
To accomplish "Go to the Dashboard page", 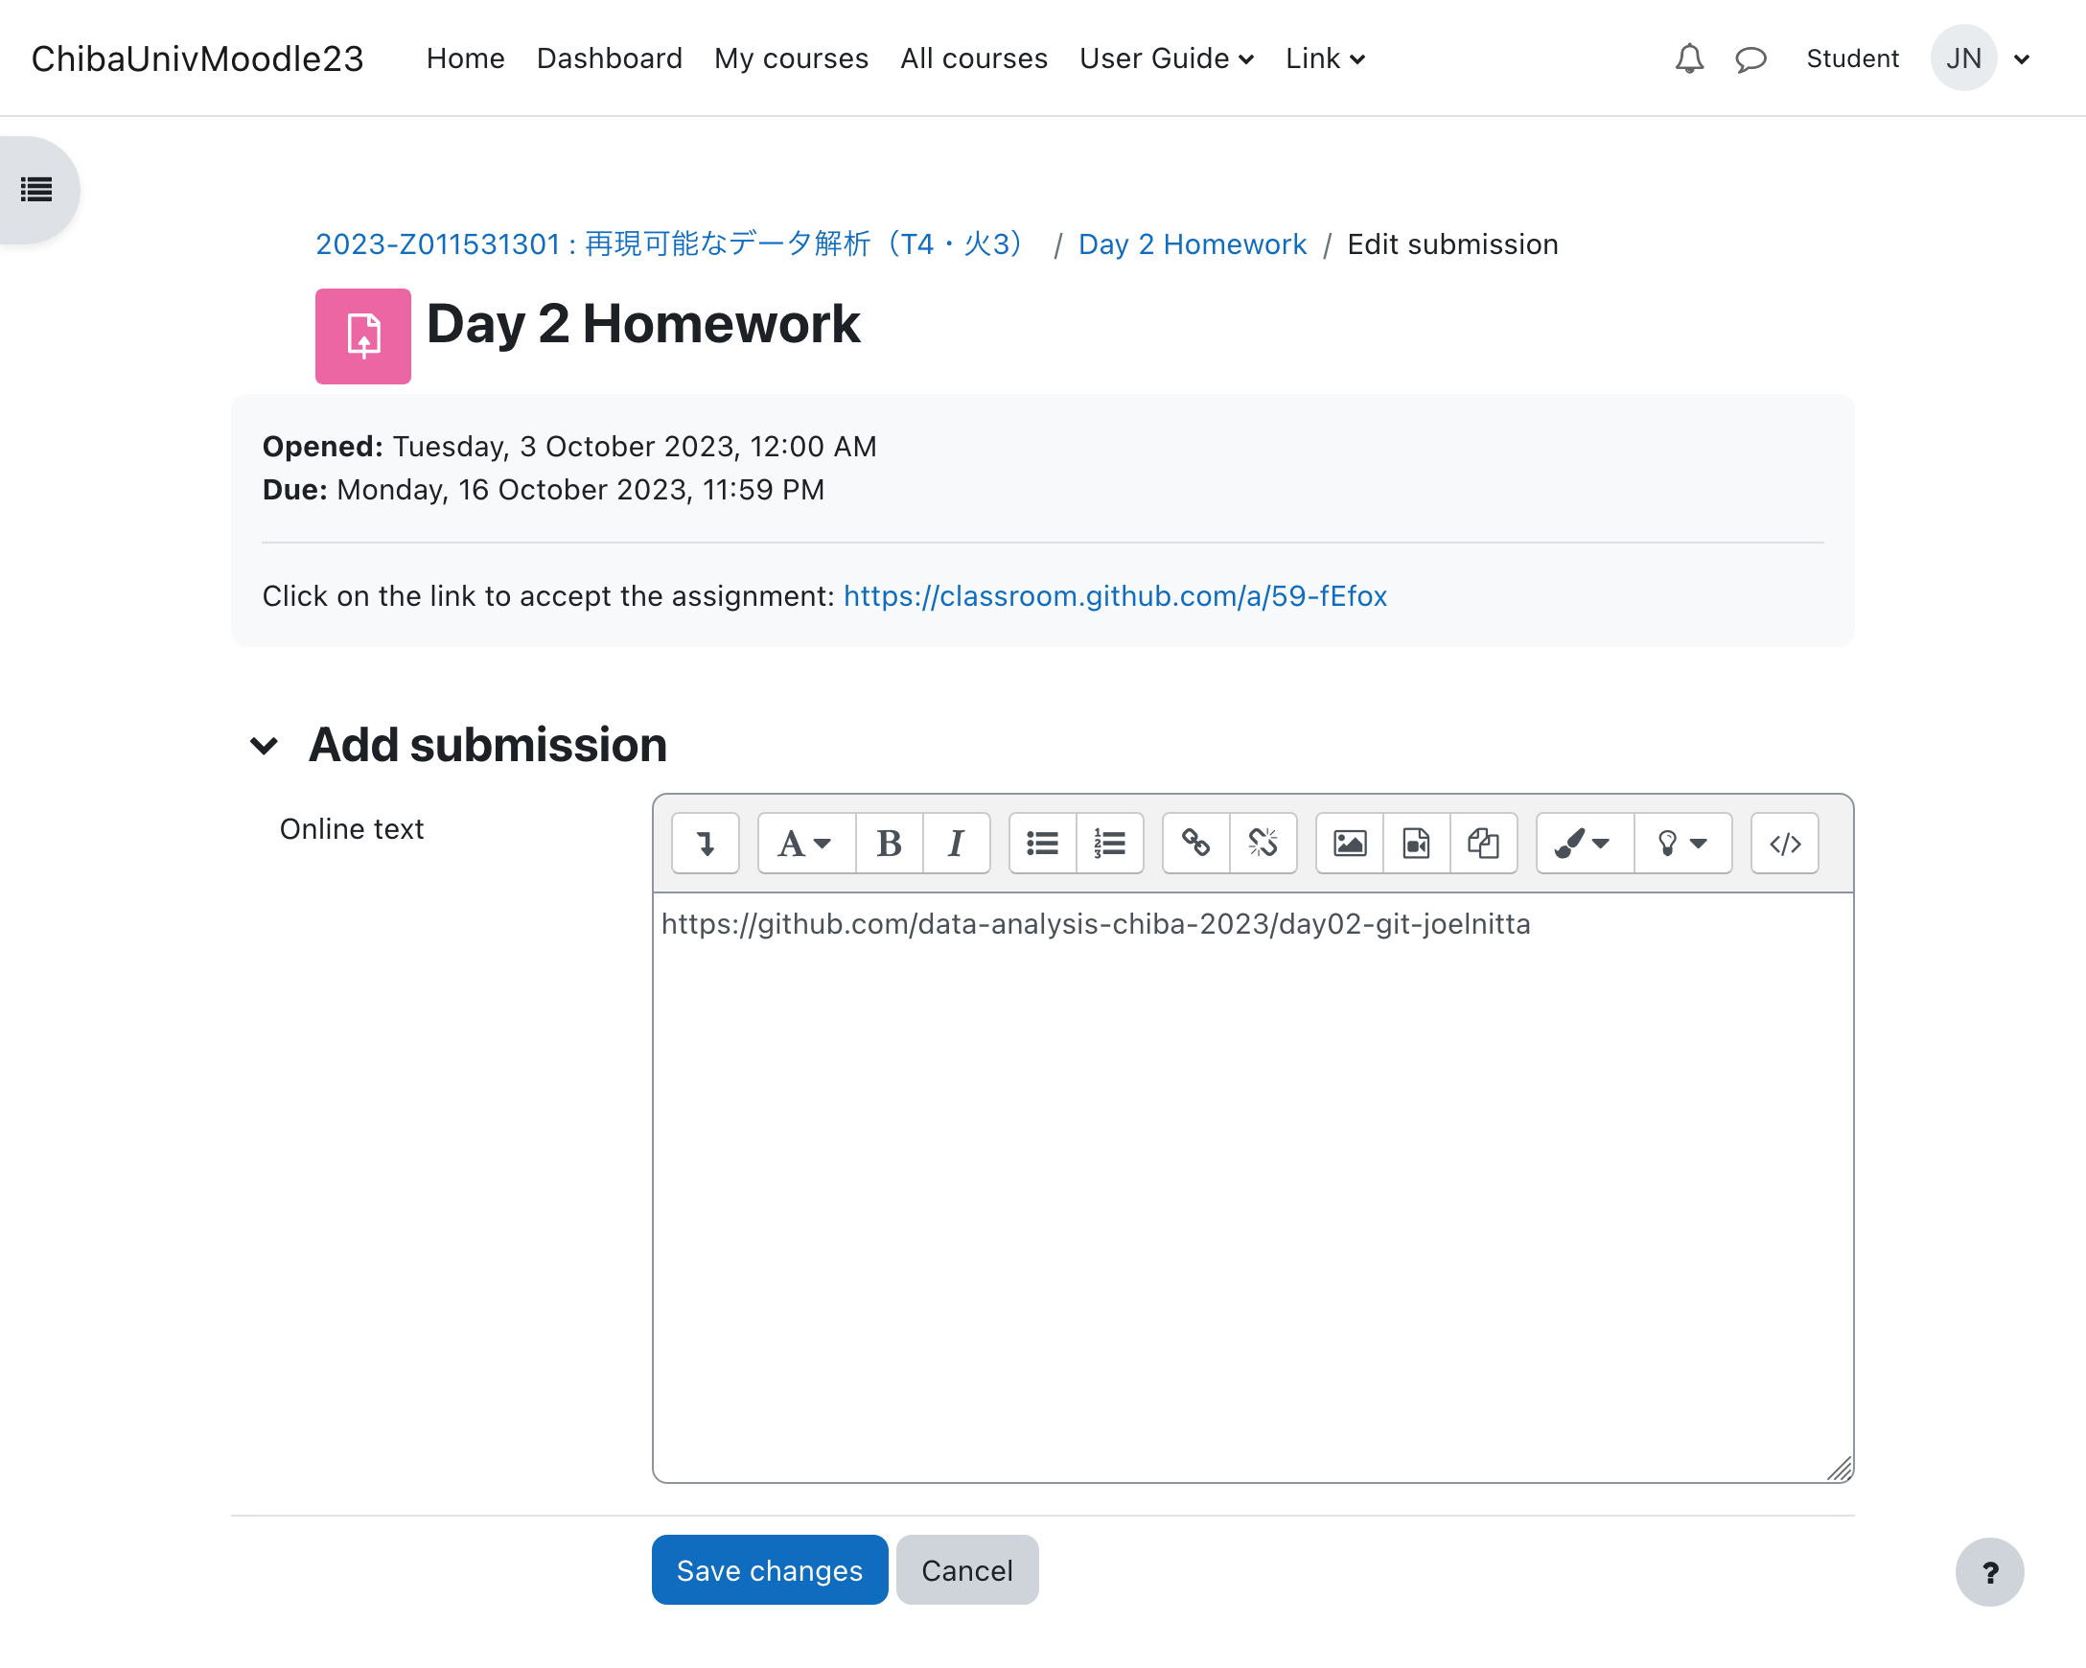I will click(609, 59).
